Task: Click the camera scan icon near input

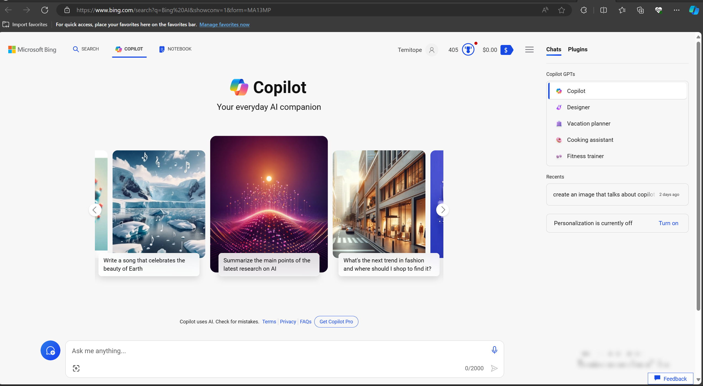Action: 76,368
